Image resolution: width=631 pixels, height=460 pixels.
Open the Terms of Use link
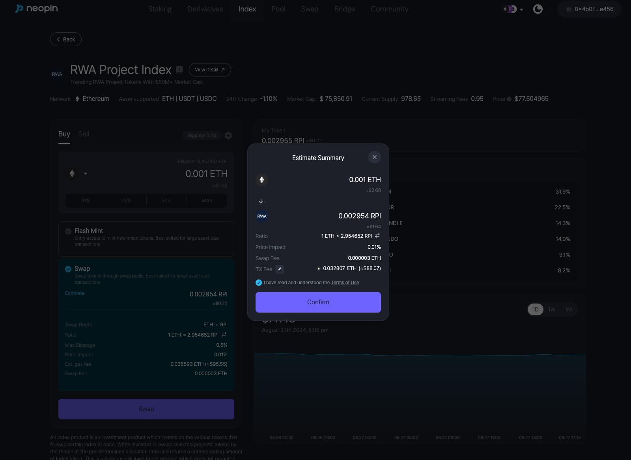tap(345, 283)
